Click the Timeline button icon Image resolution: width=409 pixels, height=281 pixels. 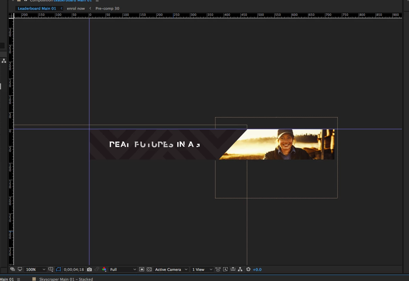pyautogui.click(x=233, y=269)
